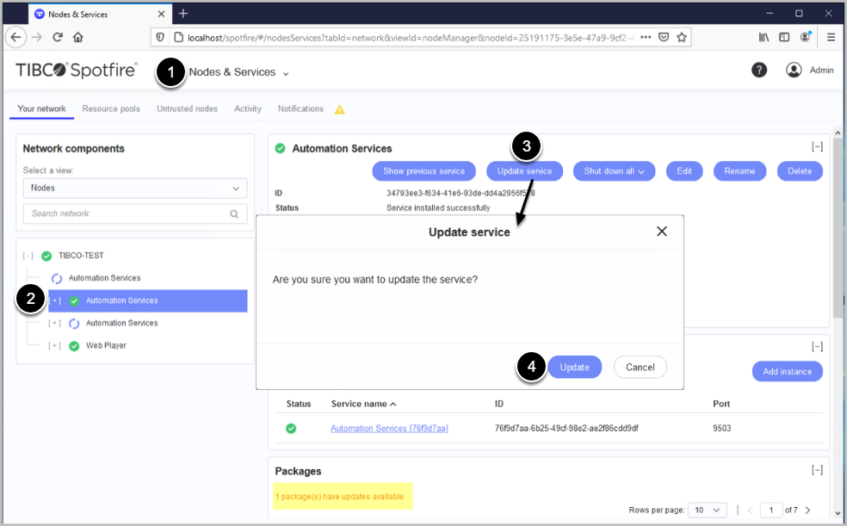Screen dimensions: 847x526
Task: Select the Web Player tree item
Action: point(106,345)
